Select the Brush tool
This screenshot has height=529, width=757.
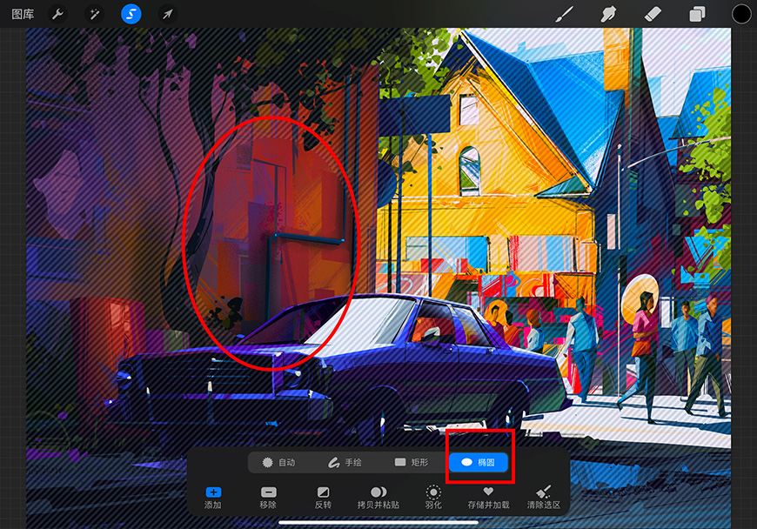[x=564, y=15]
